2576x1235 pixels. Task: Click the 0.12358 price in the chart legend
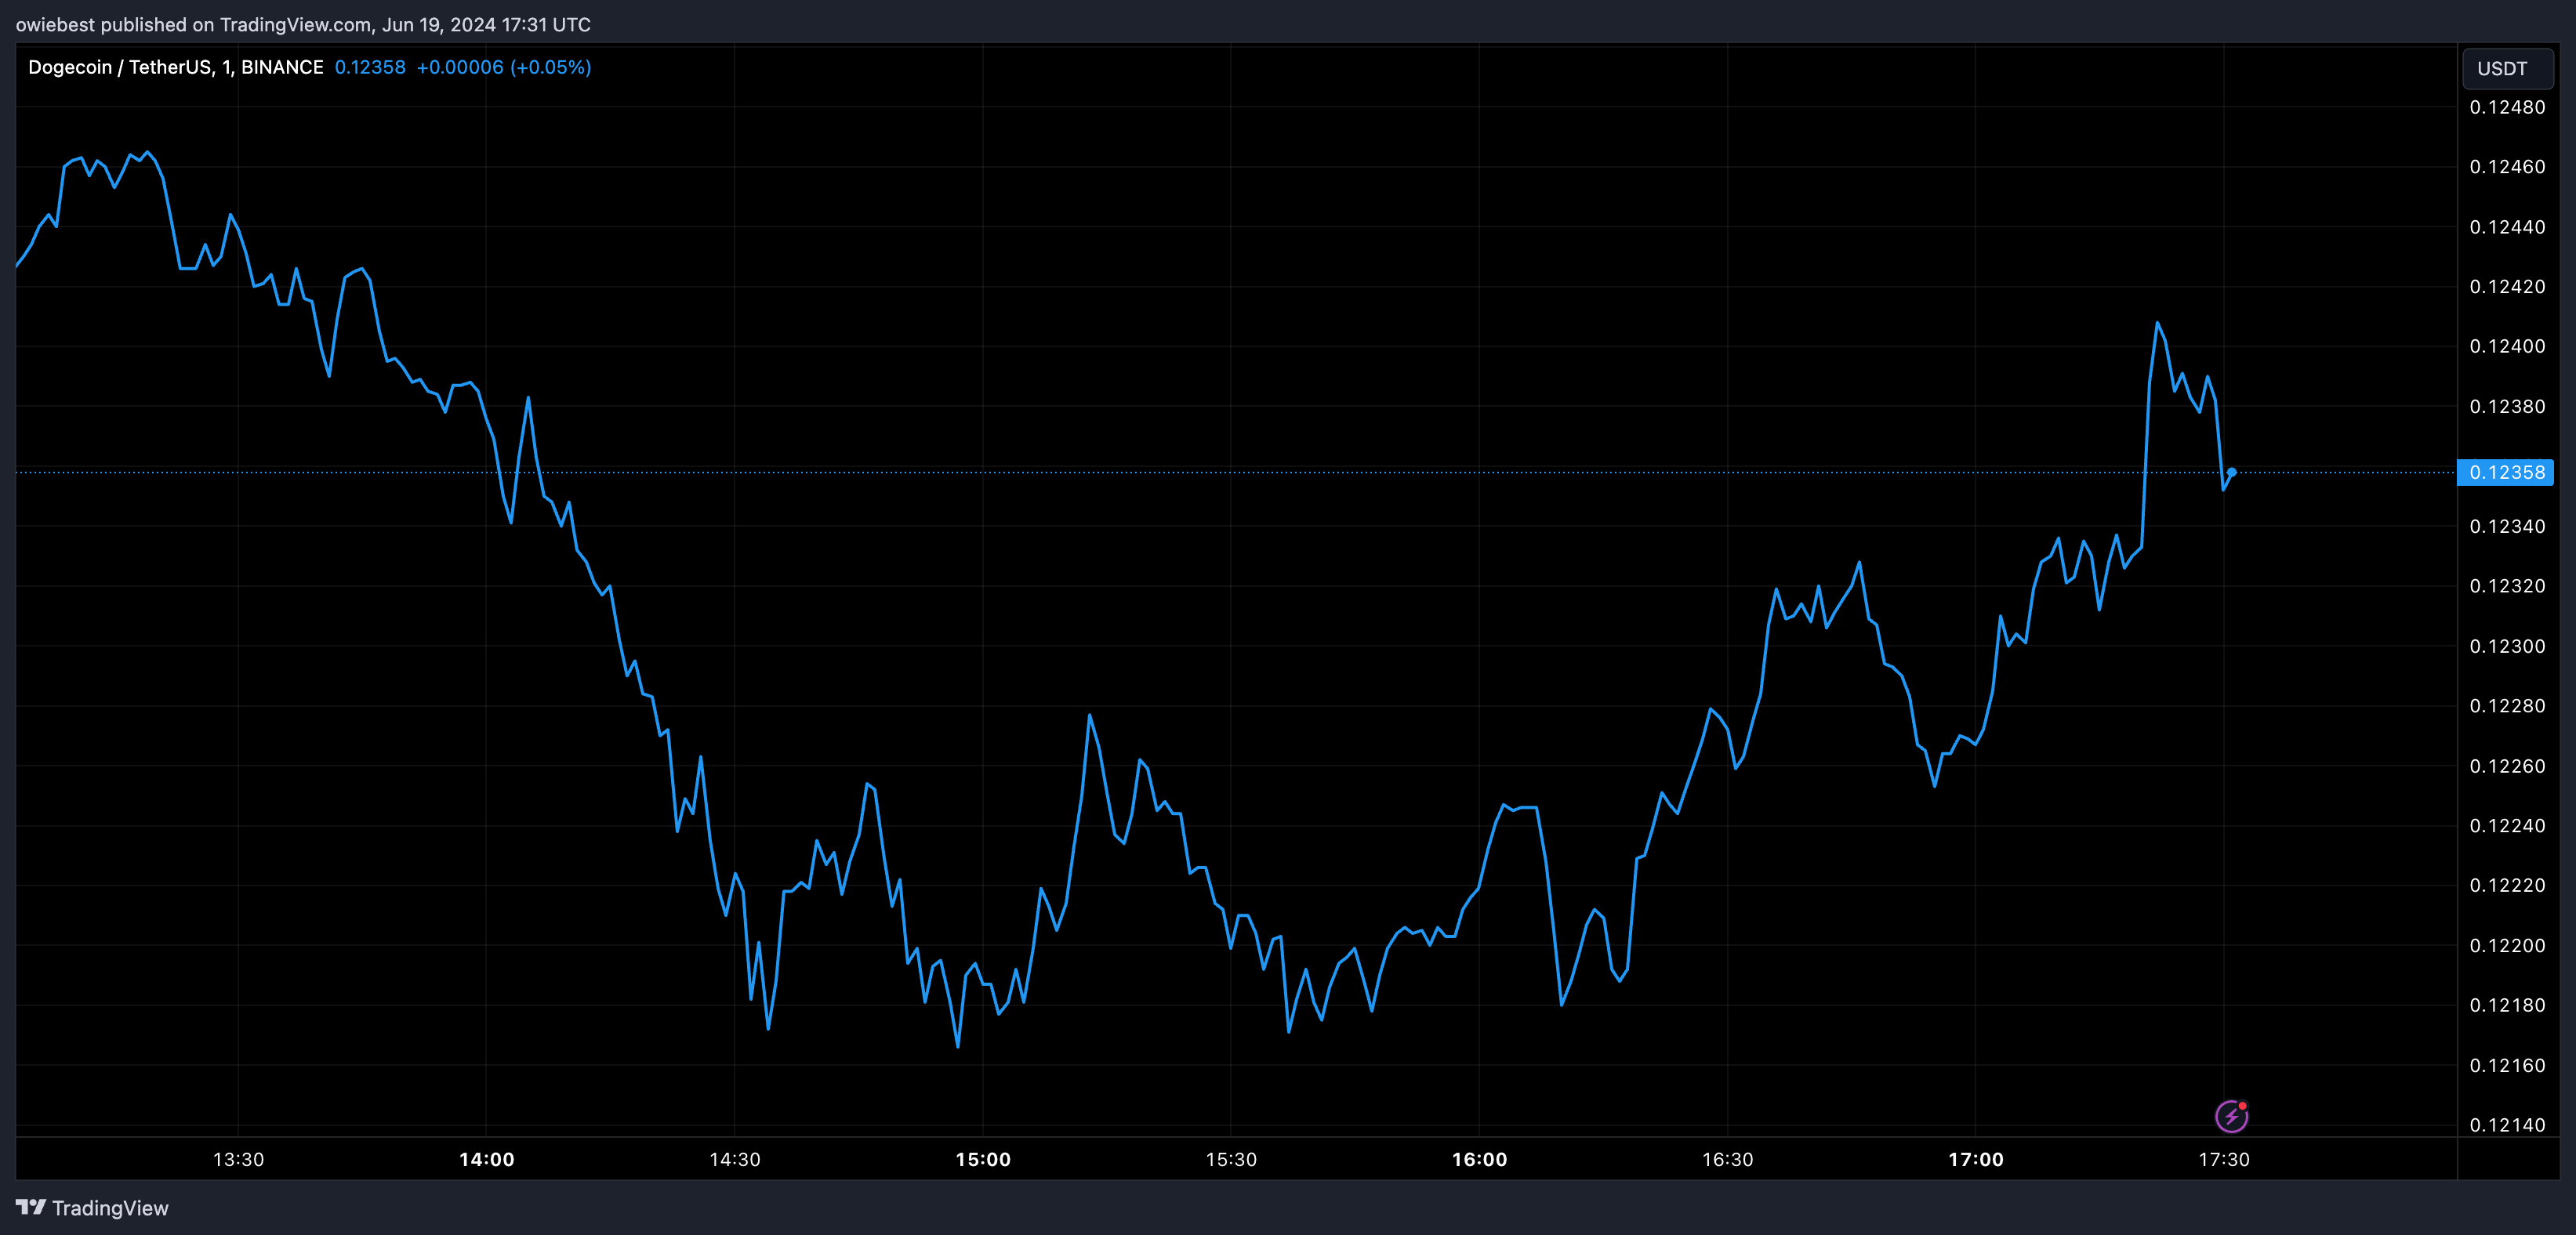(x=370, y=67)
